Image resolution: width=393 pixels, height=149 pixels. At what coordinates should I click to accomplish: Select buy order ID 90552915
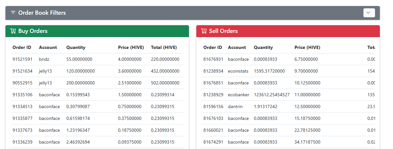[x=22, y=83]
